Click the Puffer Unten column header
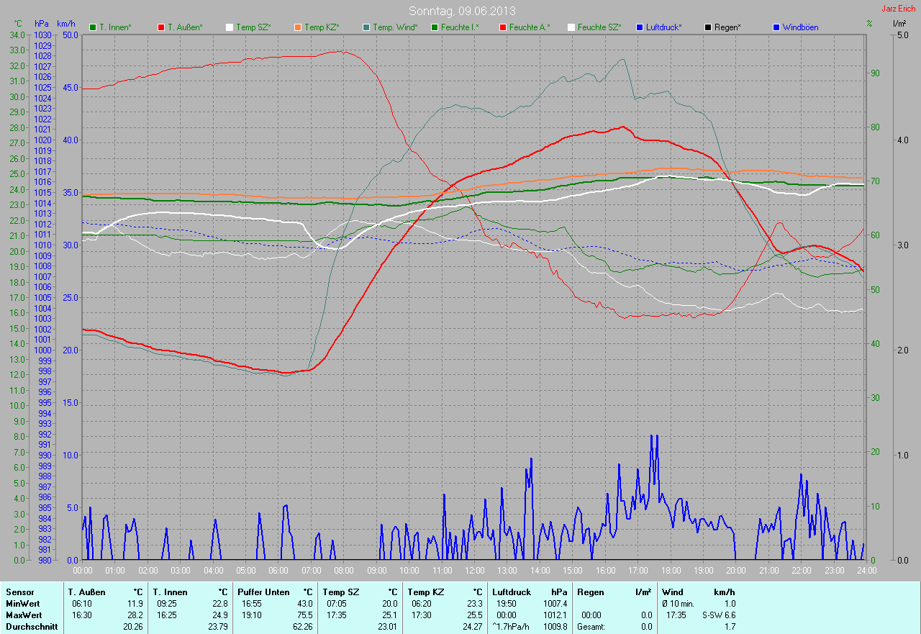Screen dimensions: 921x634 pos(263,592)
